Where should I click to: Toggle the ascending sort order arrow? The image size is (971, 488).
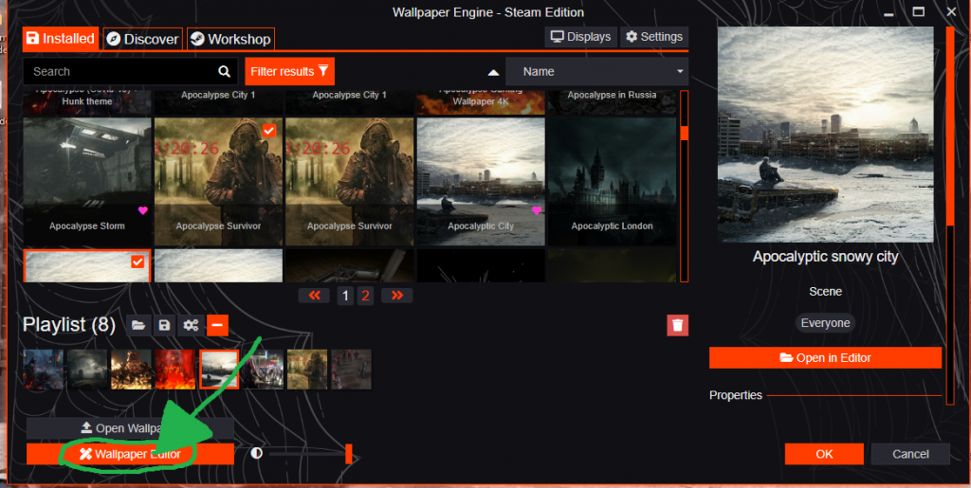click(x=493, y=72)
